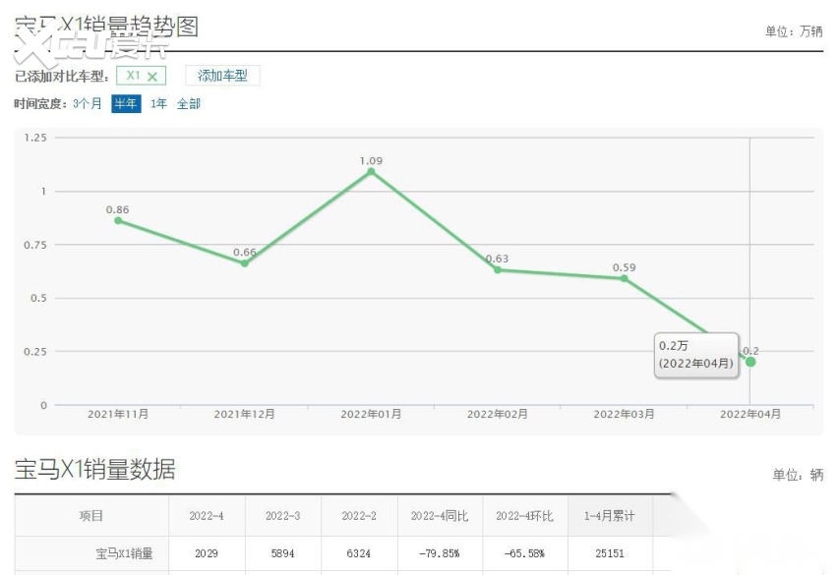Screen dimensions: 838x575
Task: Select the 0.59 data point for 2022年03月
Action: point(624,278)
